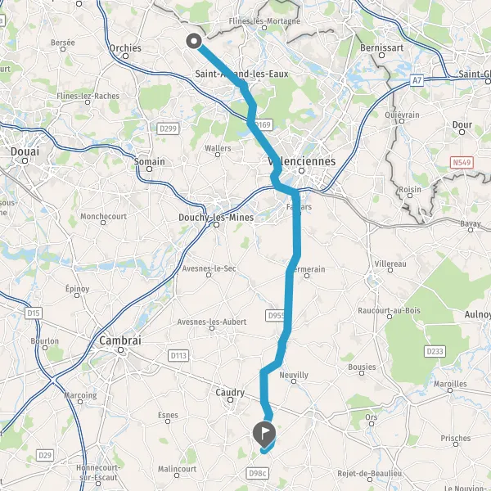The height and width of the screenshot is (491, 491).
Task: Select the Douai city label
Action: (25, 151)
